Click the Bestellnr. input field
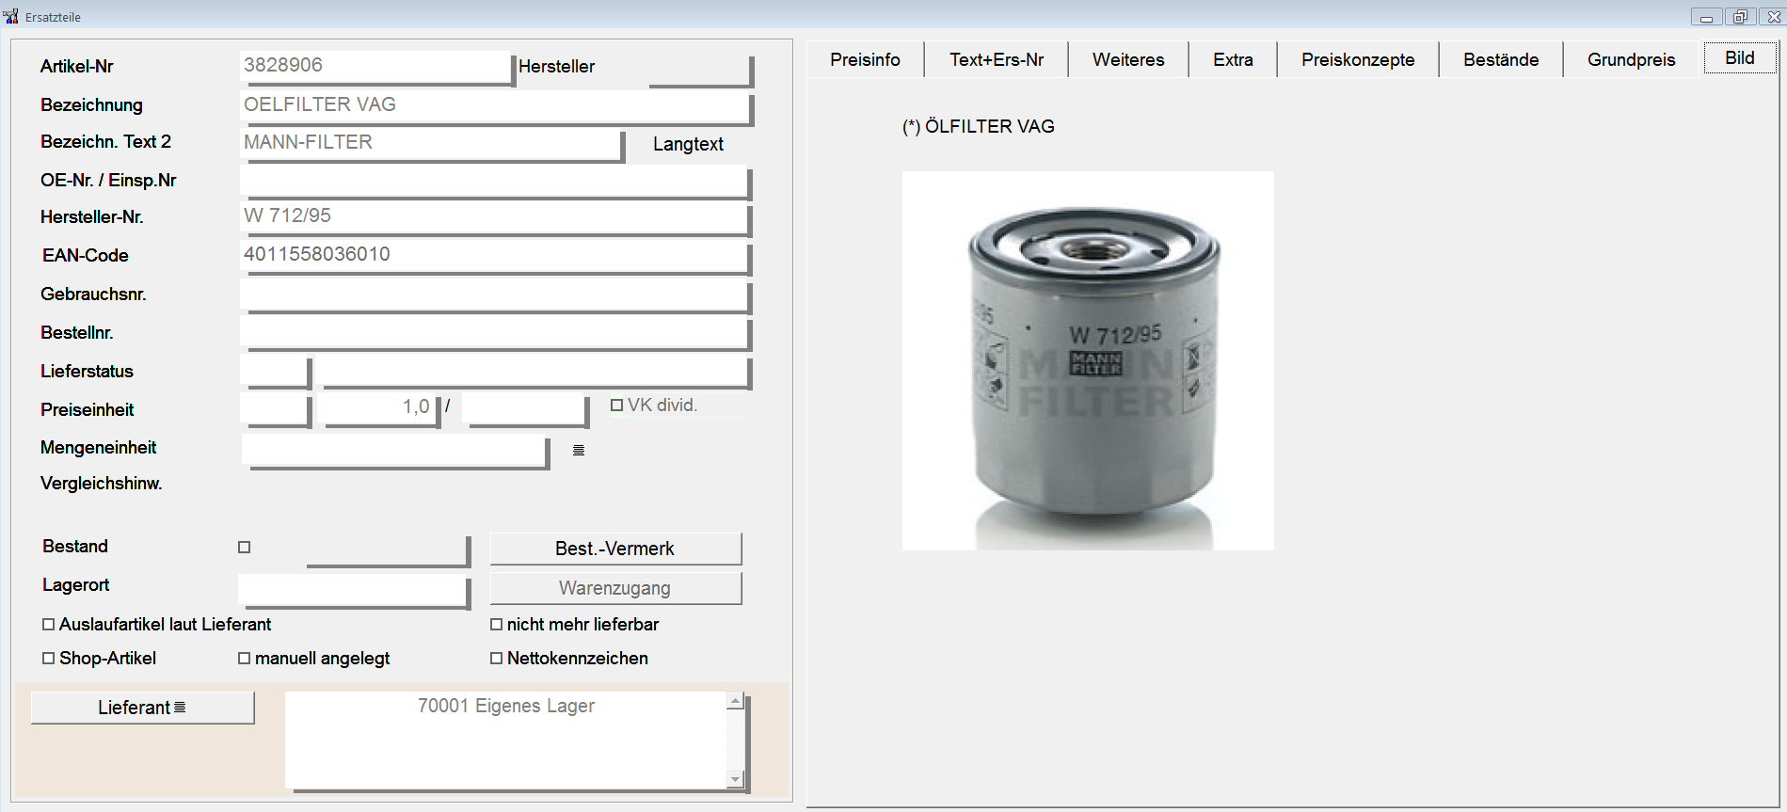1787x812 pixels. [x=495, y=333]
